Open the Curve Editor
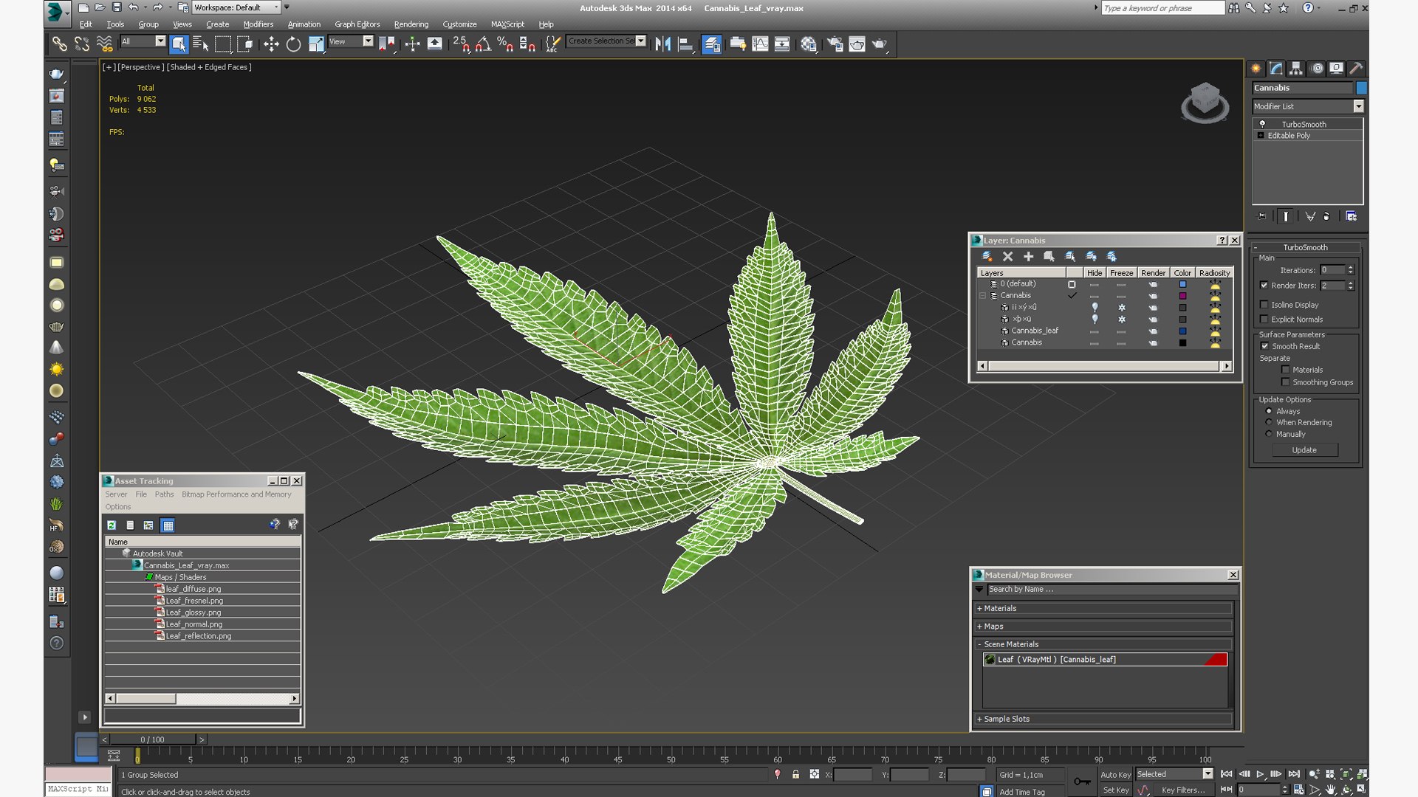This screenshot has height=797, width=1418. point(760,44)
